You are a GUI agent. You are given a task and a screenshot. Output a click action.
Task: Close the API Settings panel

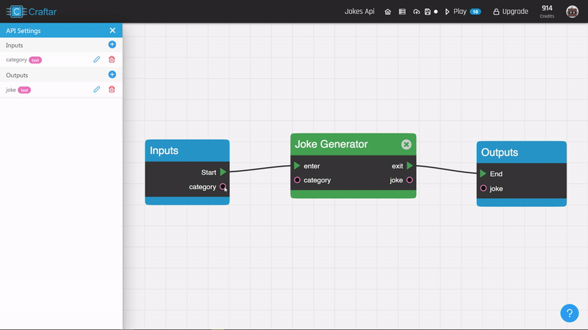(x=112, y=30)
